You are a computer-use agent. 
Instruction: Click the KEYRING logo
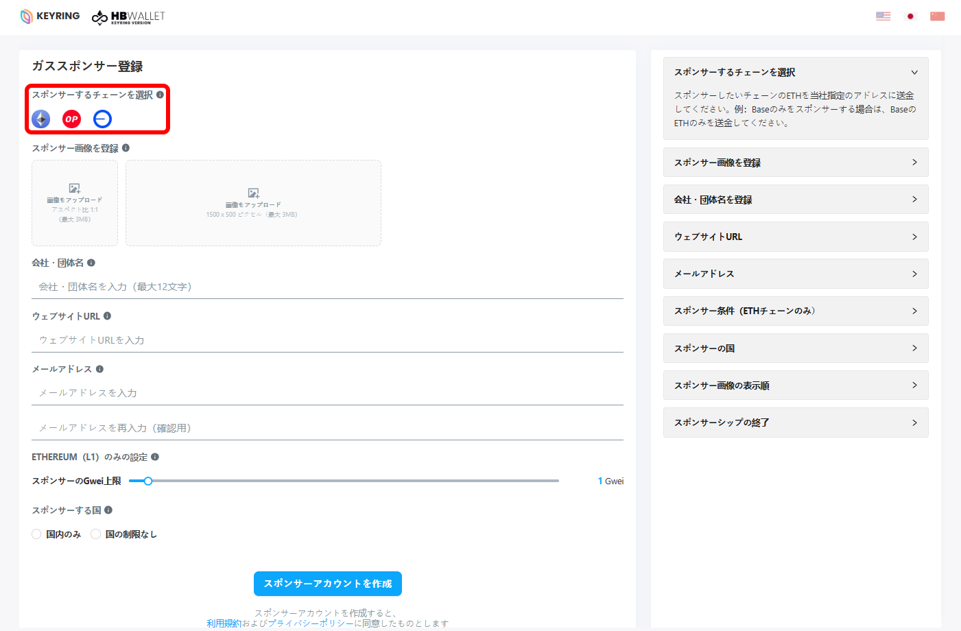coord(50,16)
